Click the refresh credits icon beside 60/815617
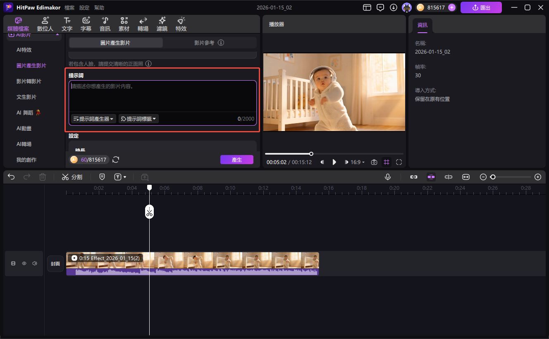 116,160
